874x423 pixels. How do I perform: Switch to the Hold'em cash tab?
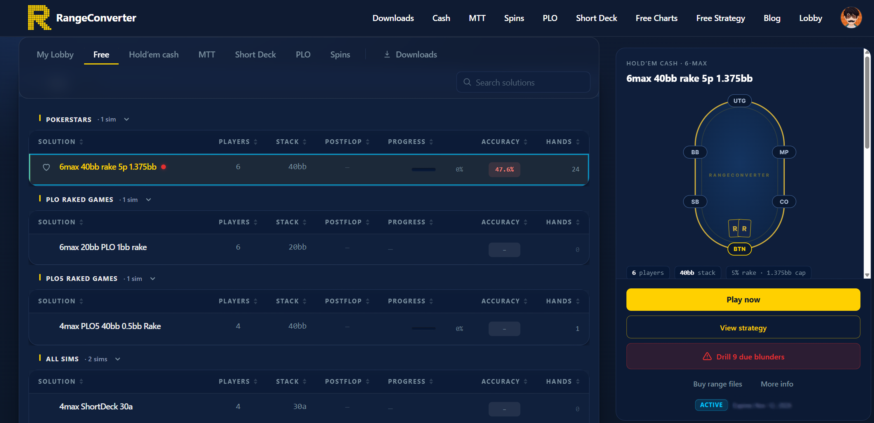(154, 54)
